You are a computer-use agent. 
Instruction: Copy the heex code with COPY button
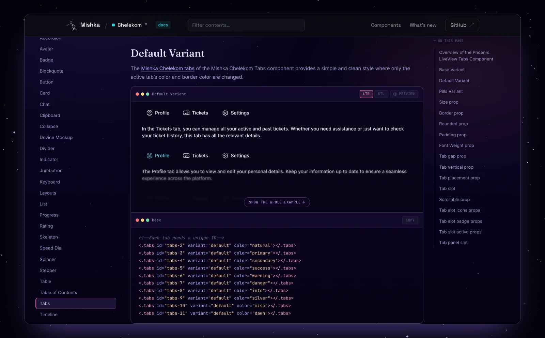tap(410, 220)
